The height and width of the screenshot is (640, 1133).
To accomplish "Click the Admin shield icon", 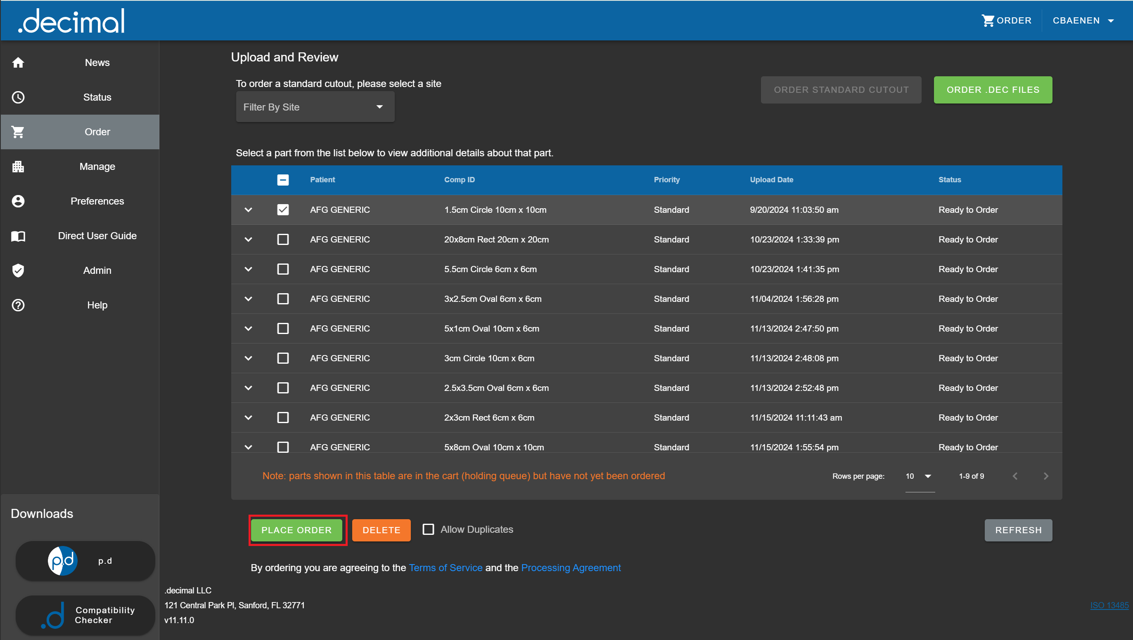I will coord(18,271).
